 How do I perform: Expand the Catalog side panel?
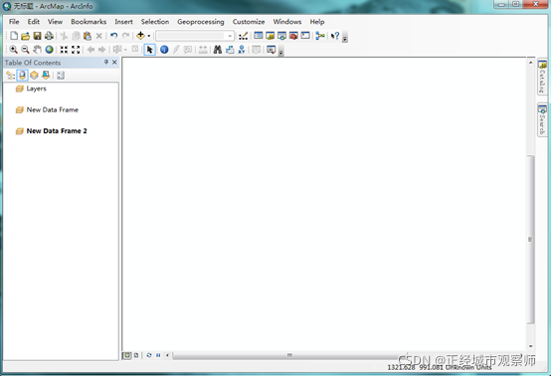coord(542,77)
